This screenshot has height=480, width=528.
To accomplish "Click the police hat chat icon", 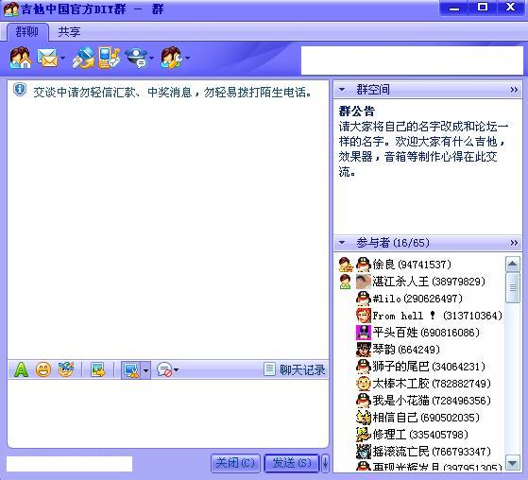I will (136, 58).
